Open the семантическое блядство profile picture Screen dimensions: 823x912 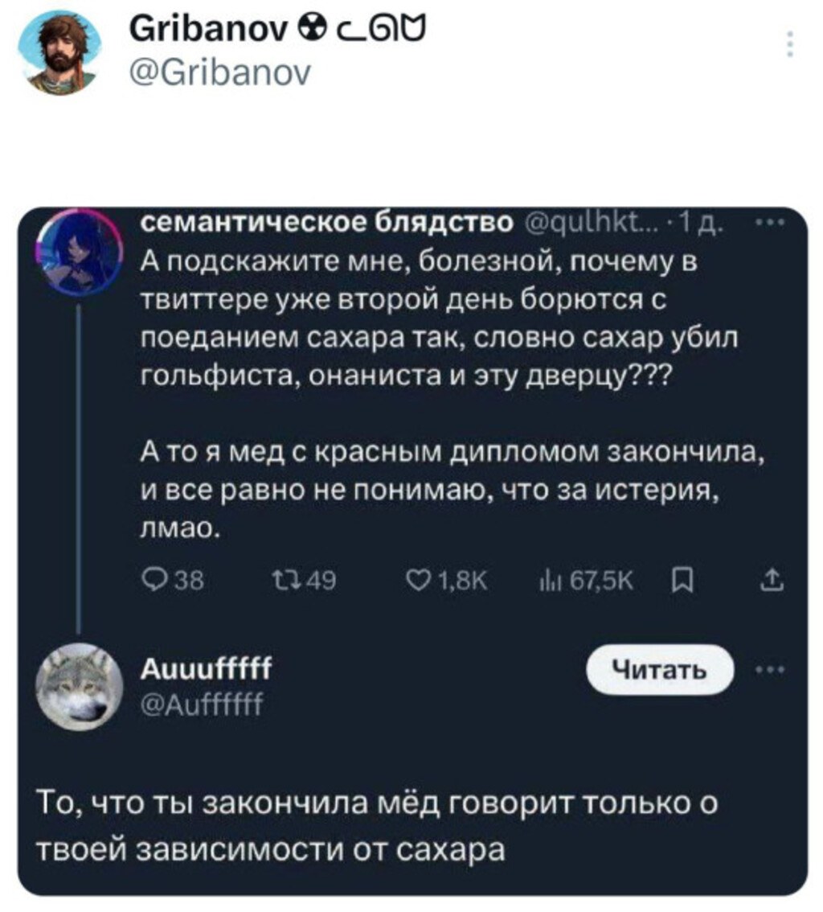pyautogui.click(x=78, y=252)
